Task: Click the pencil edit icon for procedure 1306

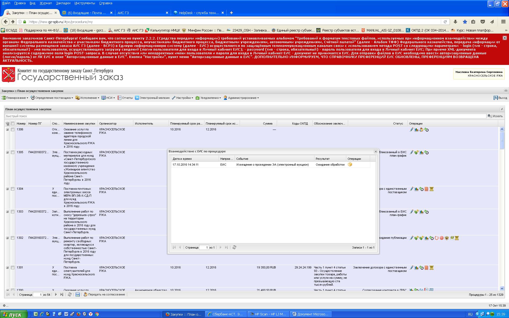Action: (411, 130)
